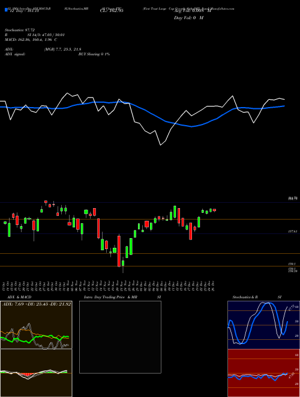Click the 'ADX: 7.69 +DY: 25.45 -DY: 21.82' header
Viewport: 300px width, 397px height.
point(37,304)
